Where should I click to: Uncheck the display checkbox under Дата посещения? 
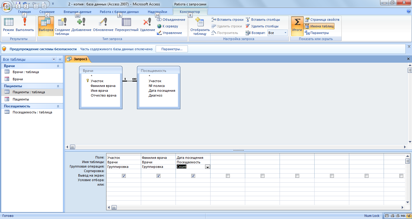click(193, 176)
